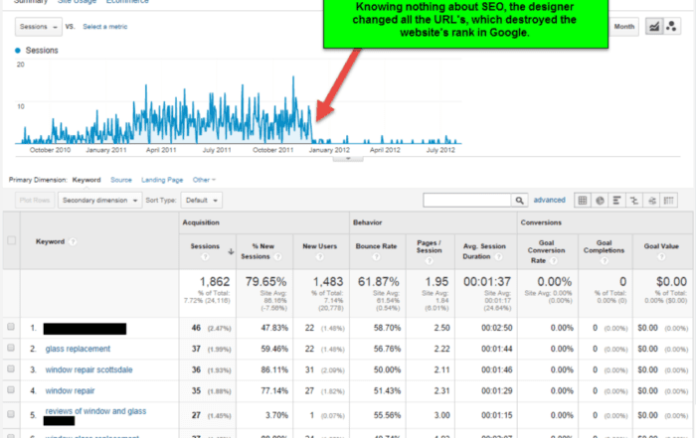Image resolution: width=696 pixels, height=438 pixels.
Task: Click into the table search field
Action: (x=466, y=200)
